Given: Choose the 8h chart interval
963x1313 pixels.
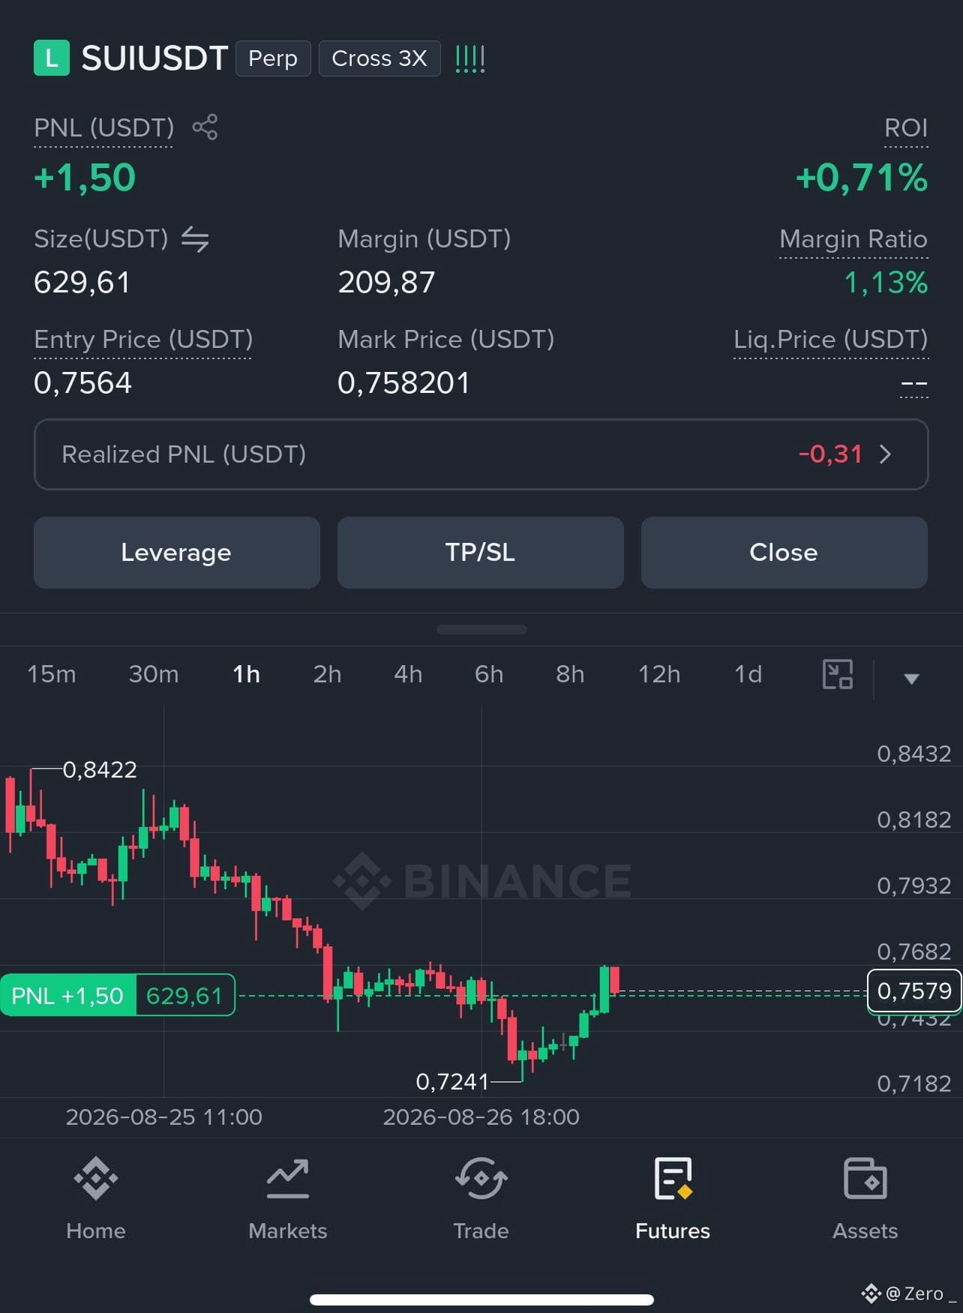Looking at the screenshot, I should tap(570, 674).
